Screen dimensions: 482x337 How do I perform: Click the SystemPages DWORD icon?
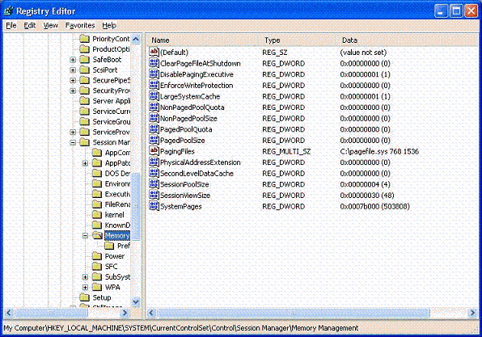click(154, 206)
